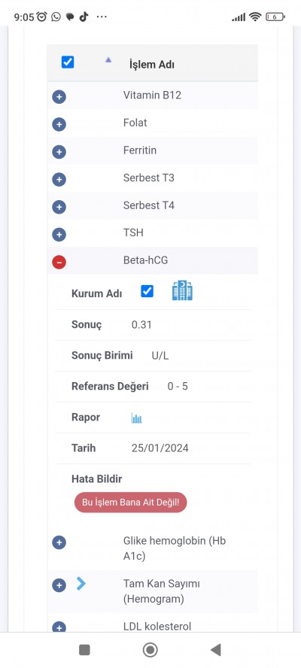Select the Serbest T4 test row
The width and height of the screenshot is (301, 668).
coord(153,205)
